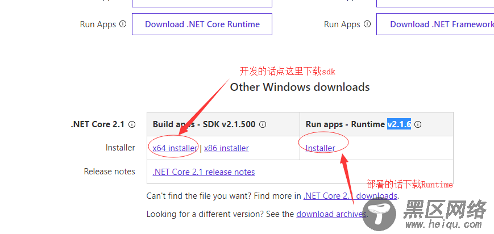Click the left Run Apps label
The height and width of the screenshot is (234, 494).
[98, 24]
